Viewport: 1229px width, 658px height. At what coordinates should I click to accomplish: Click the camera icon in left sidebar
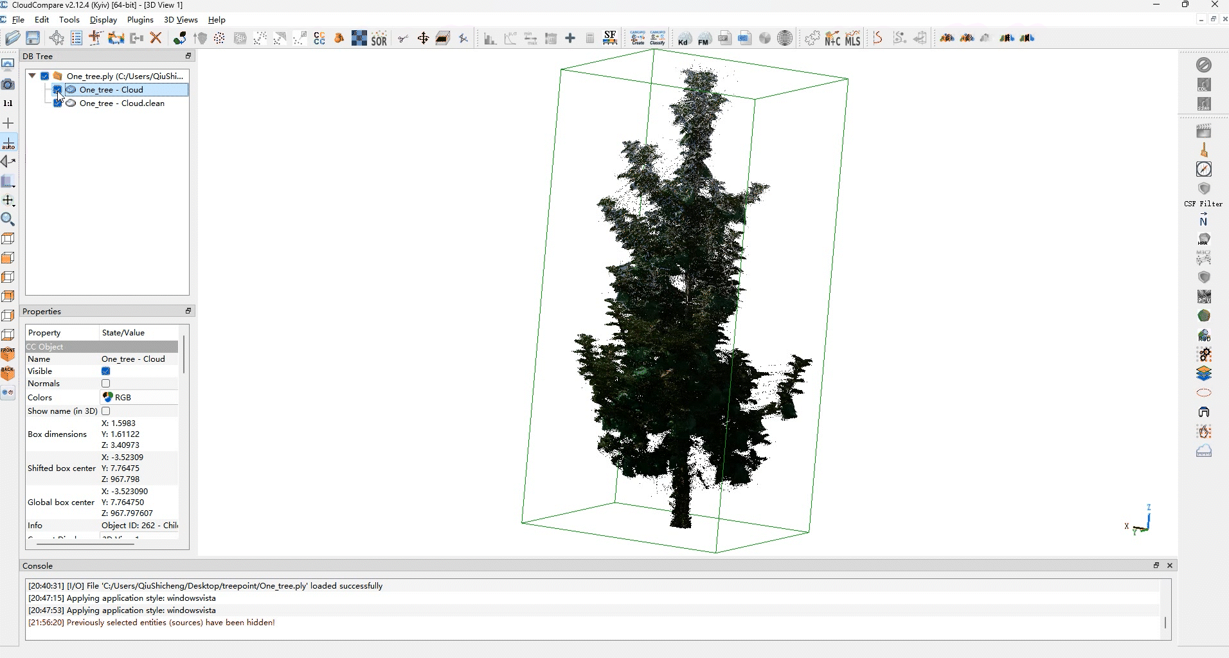8,84
